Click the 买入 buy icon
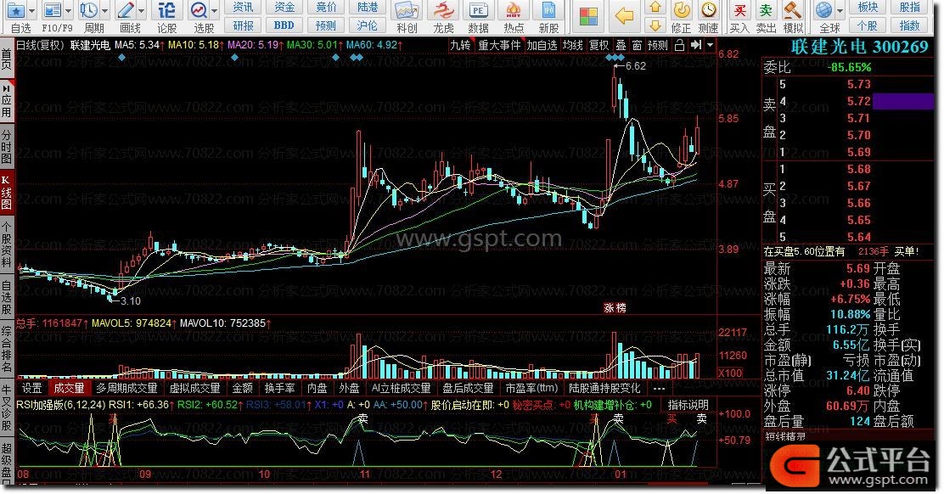 click(739, 11)
